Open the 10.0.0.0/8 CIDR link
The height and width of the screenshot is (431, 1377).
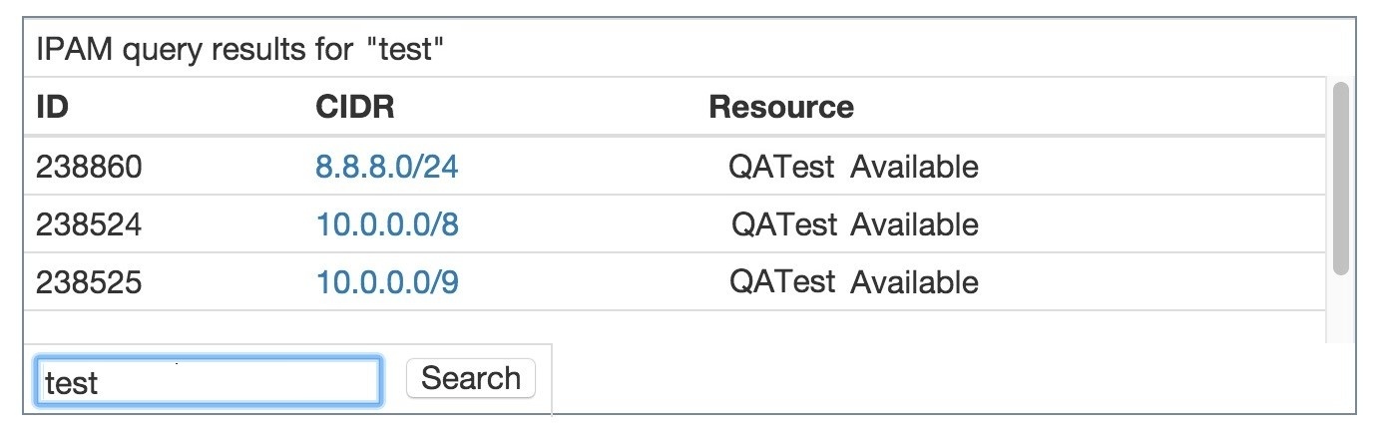pos(387,224)
